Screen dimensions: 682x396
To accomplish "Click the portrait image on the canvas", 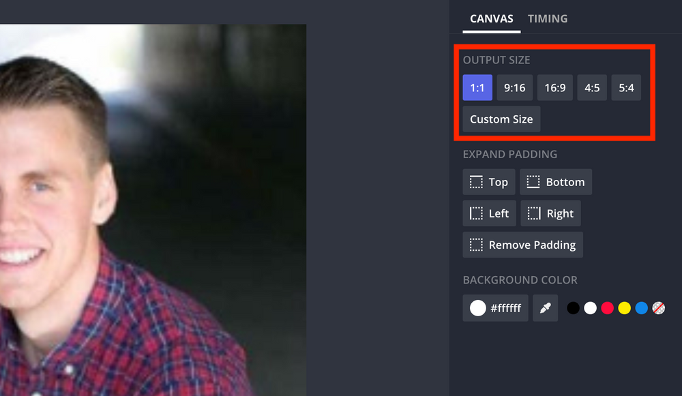I will pyautogui.click(x=153, y=204).
